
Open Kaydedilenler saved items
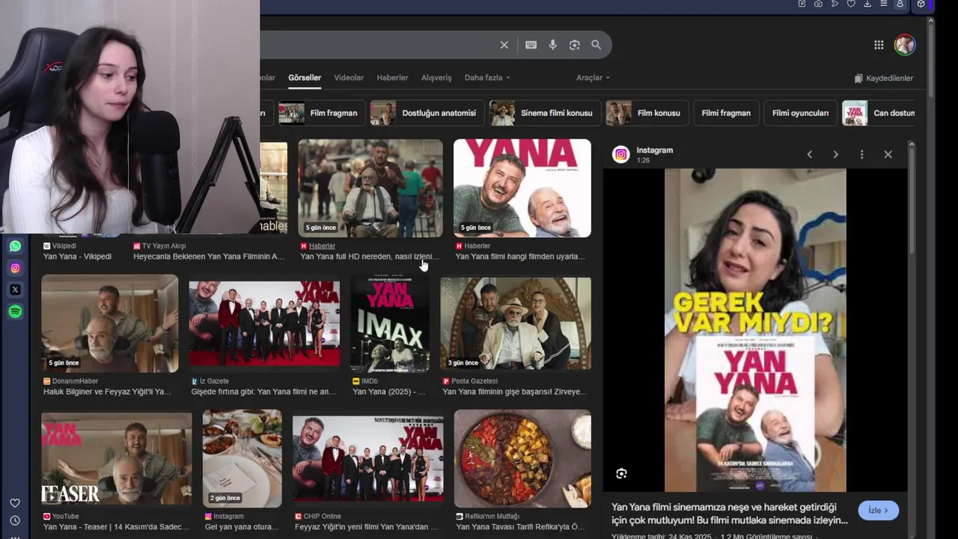click(x=884, y=78)
